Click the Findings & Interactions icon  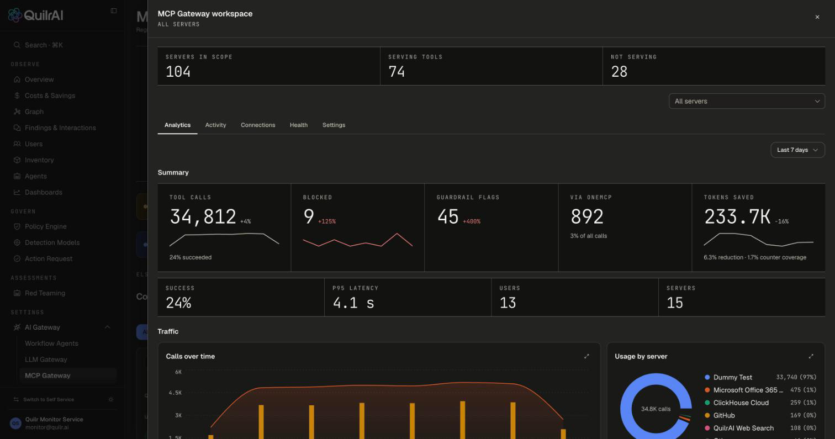(17, 128)
